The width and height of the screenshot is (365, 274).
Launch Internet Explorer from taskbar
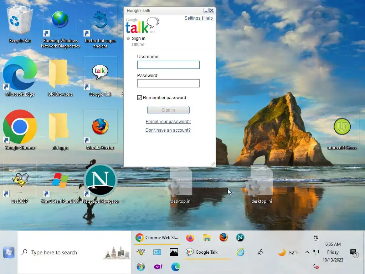click(x=240, y=252)
